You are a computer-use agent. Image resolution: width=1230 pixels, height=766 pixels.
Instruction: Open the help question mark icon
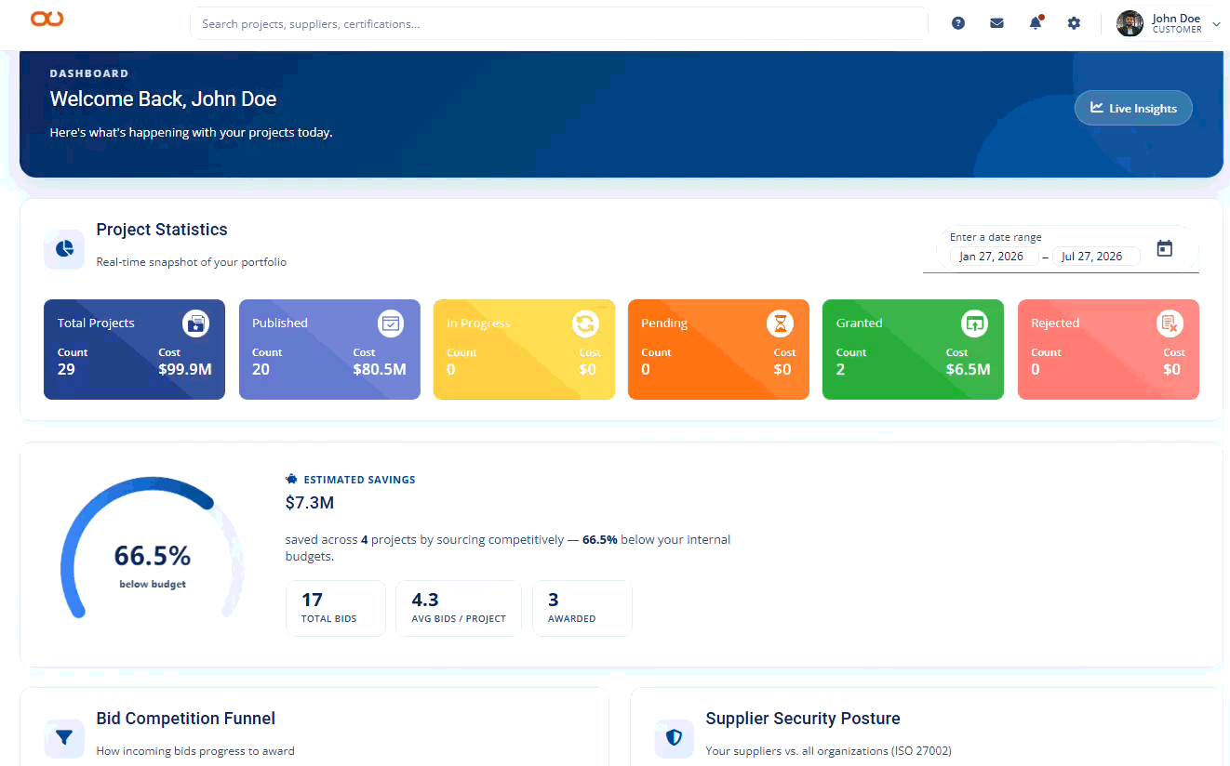(958, 23)
